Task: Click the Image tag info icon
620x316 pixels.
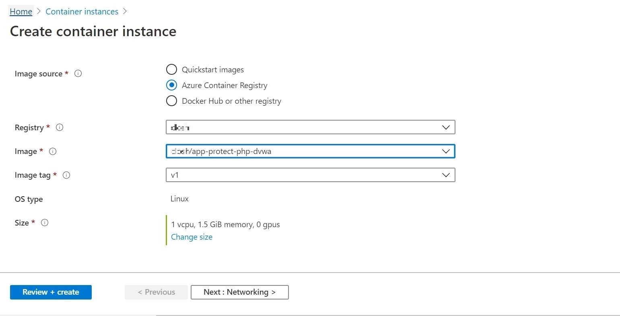Action: (67, 175)
